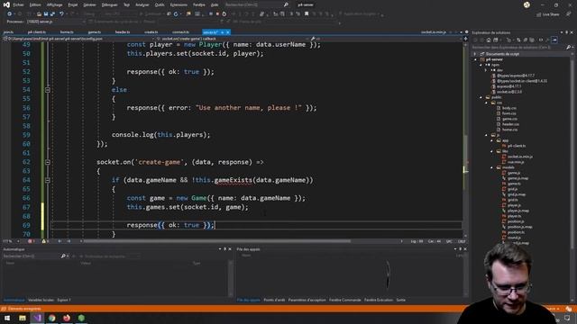Collapse the create-game handler at line 62
This screenshot has height=324, width=577.
click(48, 162)
